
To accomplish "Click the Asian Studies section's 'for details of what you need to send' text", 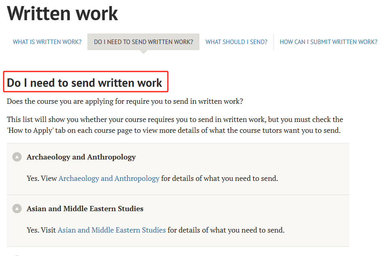I will 226,230.
